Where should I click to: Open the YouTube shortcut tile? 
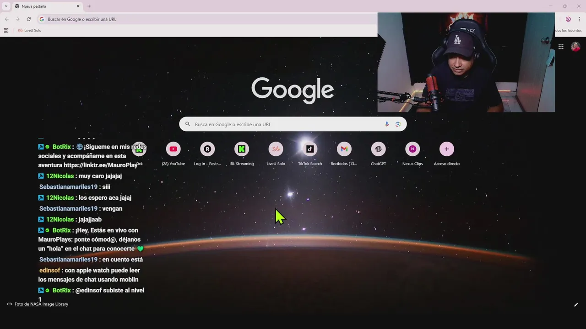(x=173, y=154)
